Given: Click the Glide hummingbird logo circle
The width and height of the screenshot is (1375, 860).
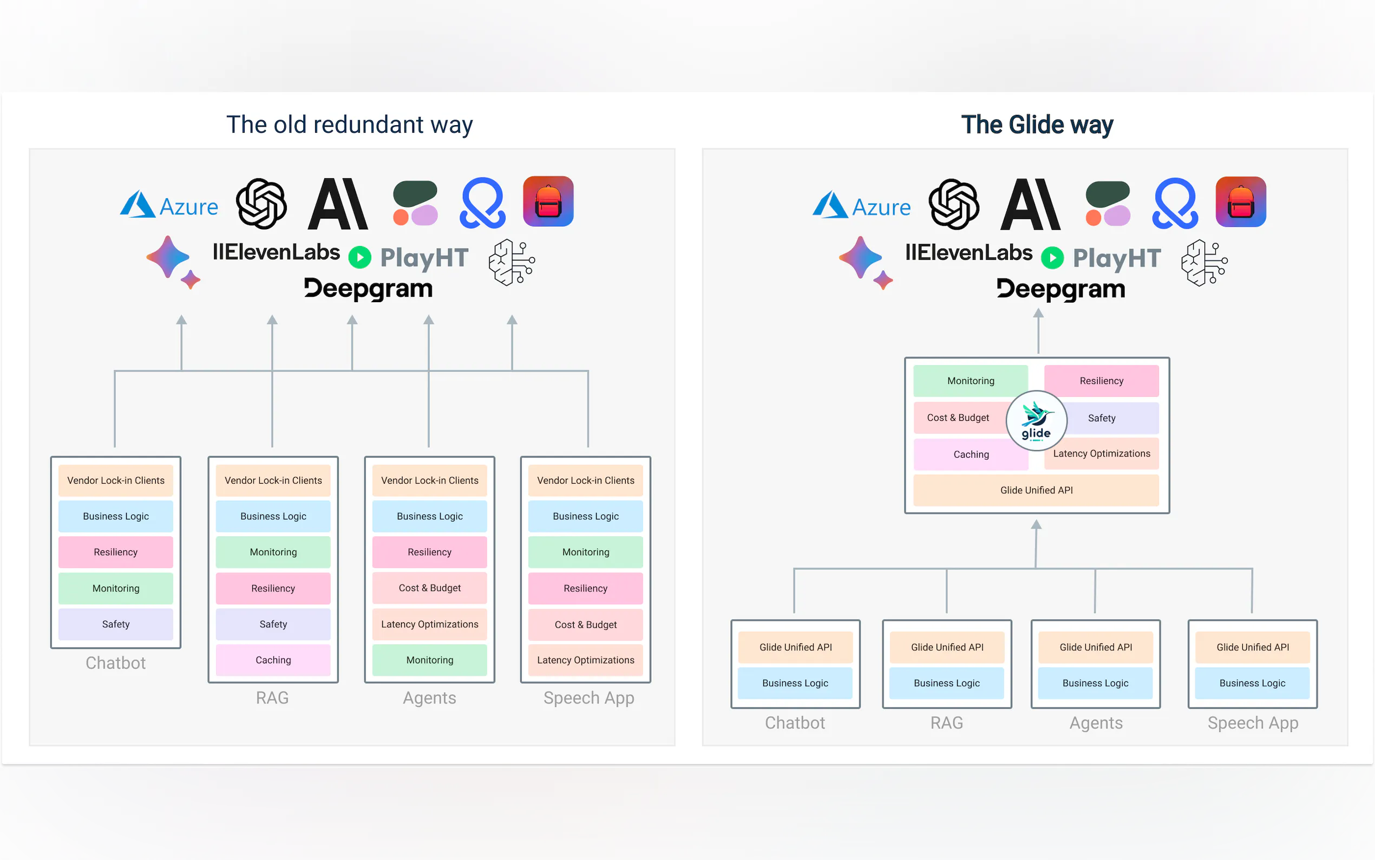Looking at the screenshot, I should [x=1036, y=421].
